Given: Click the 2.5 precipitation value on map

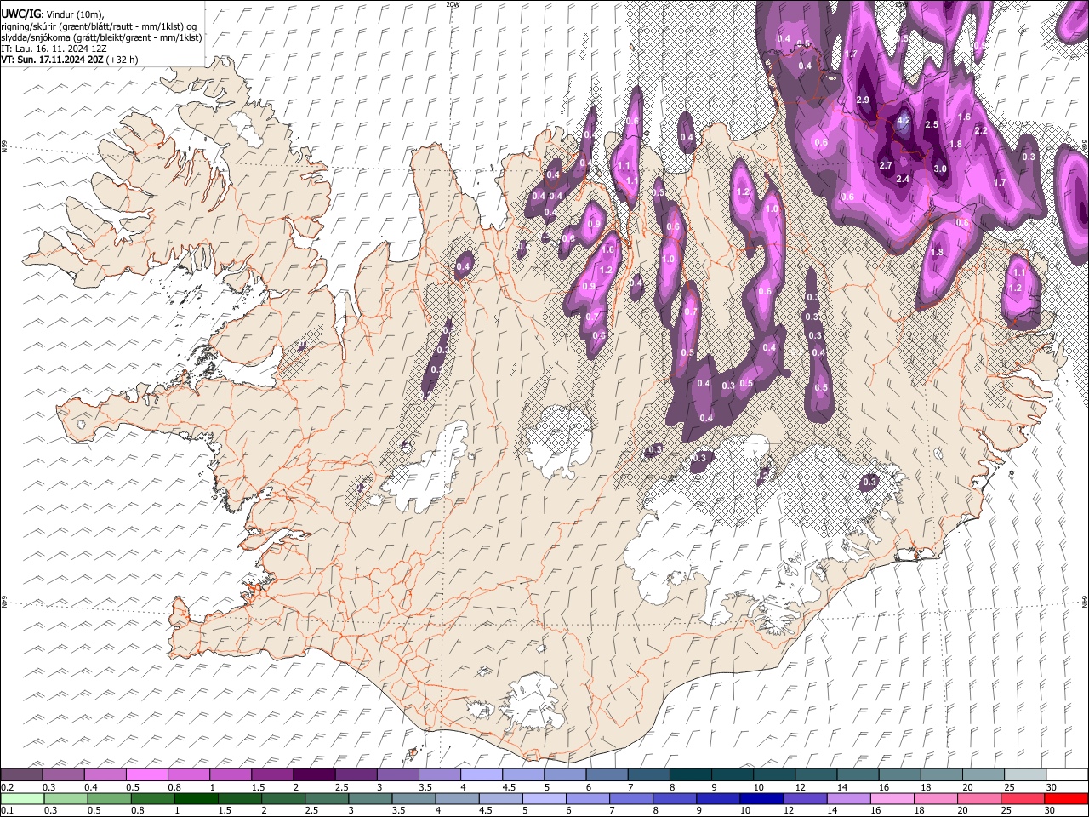Looking at the screenshot, I should pos(932,125).
